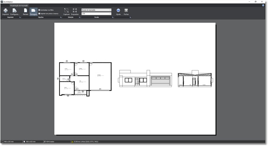Screen dimensions: 268x146
Task: Click the Fechar preview icon
Action: [x=126, y=10]
